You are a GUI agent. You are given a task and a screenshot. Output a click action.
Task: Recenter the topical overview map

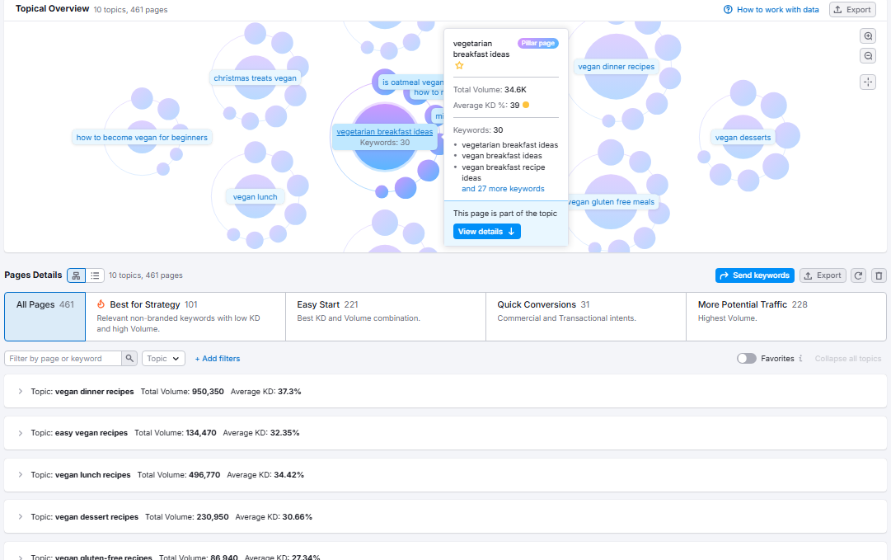(868, 82)
